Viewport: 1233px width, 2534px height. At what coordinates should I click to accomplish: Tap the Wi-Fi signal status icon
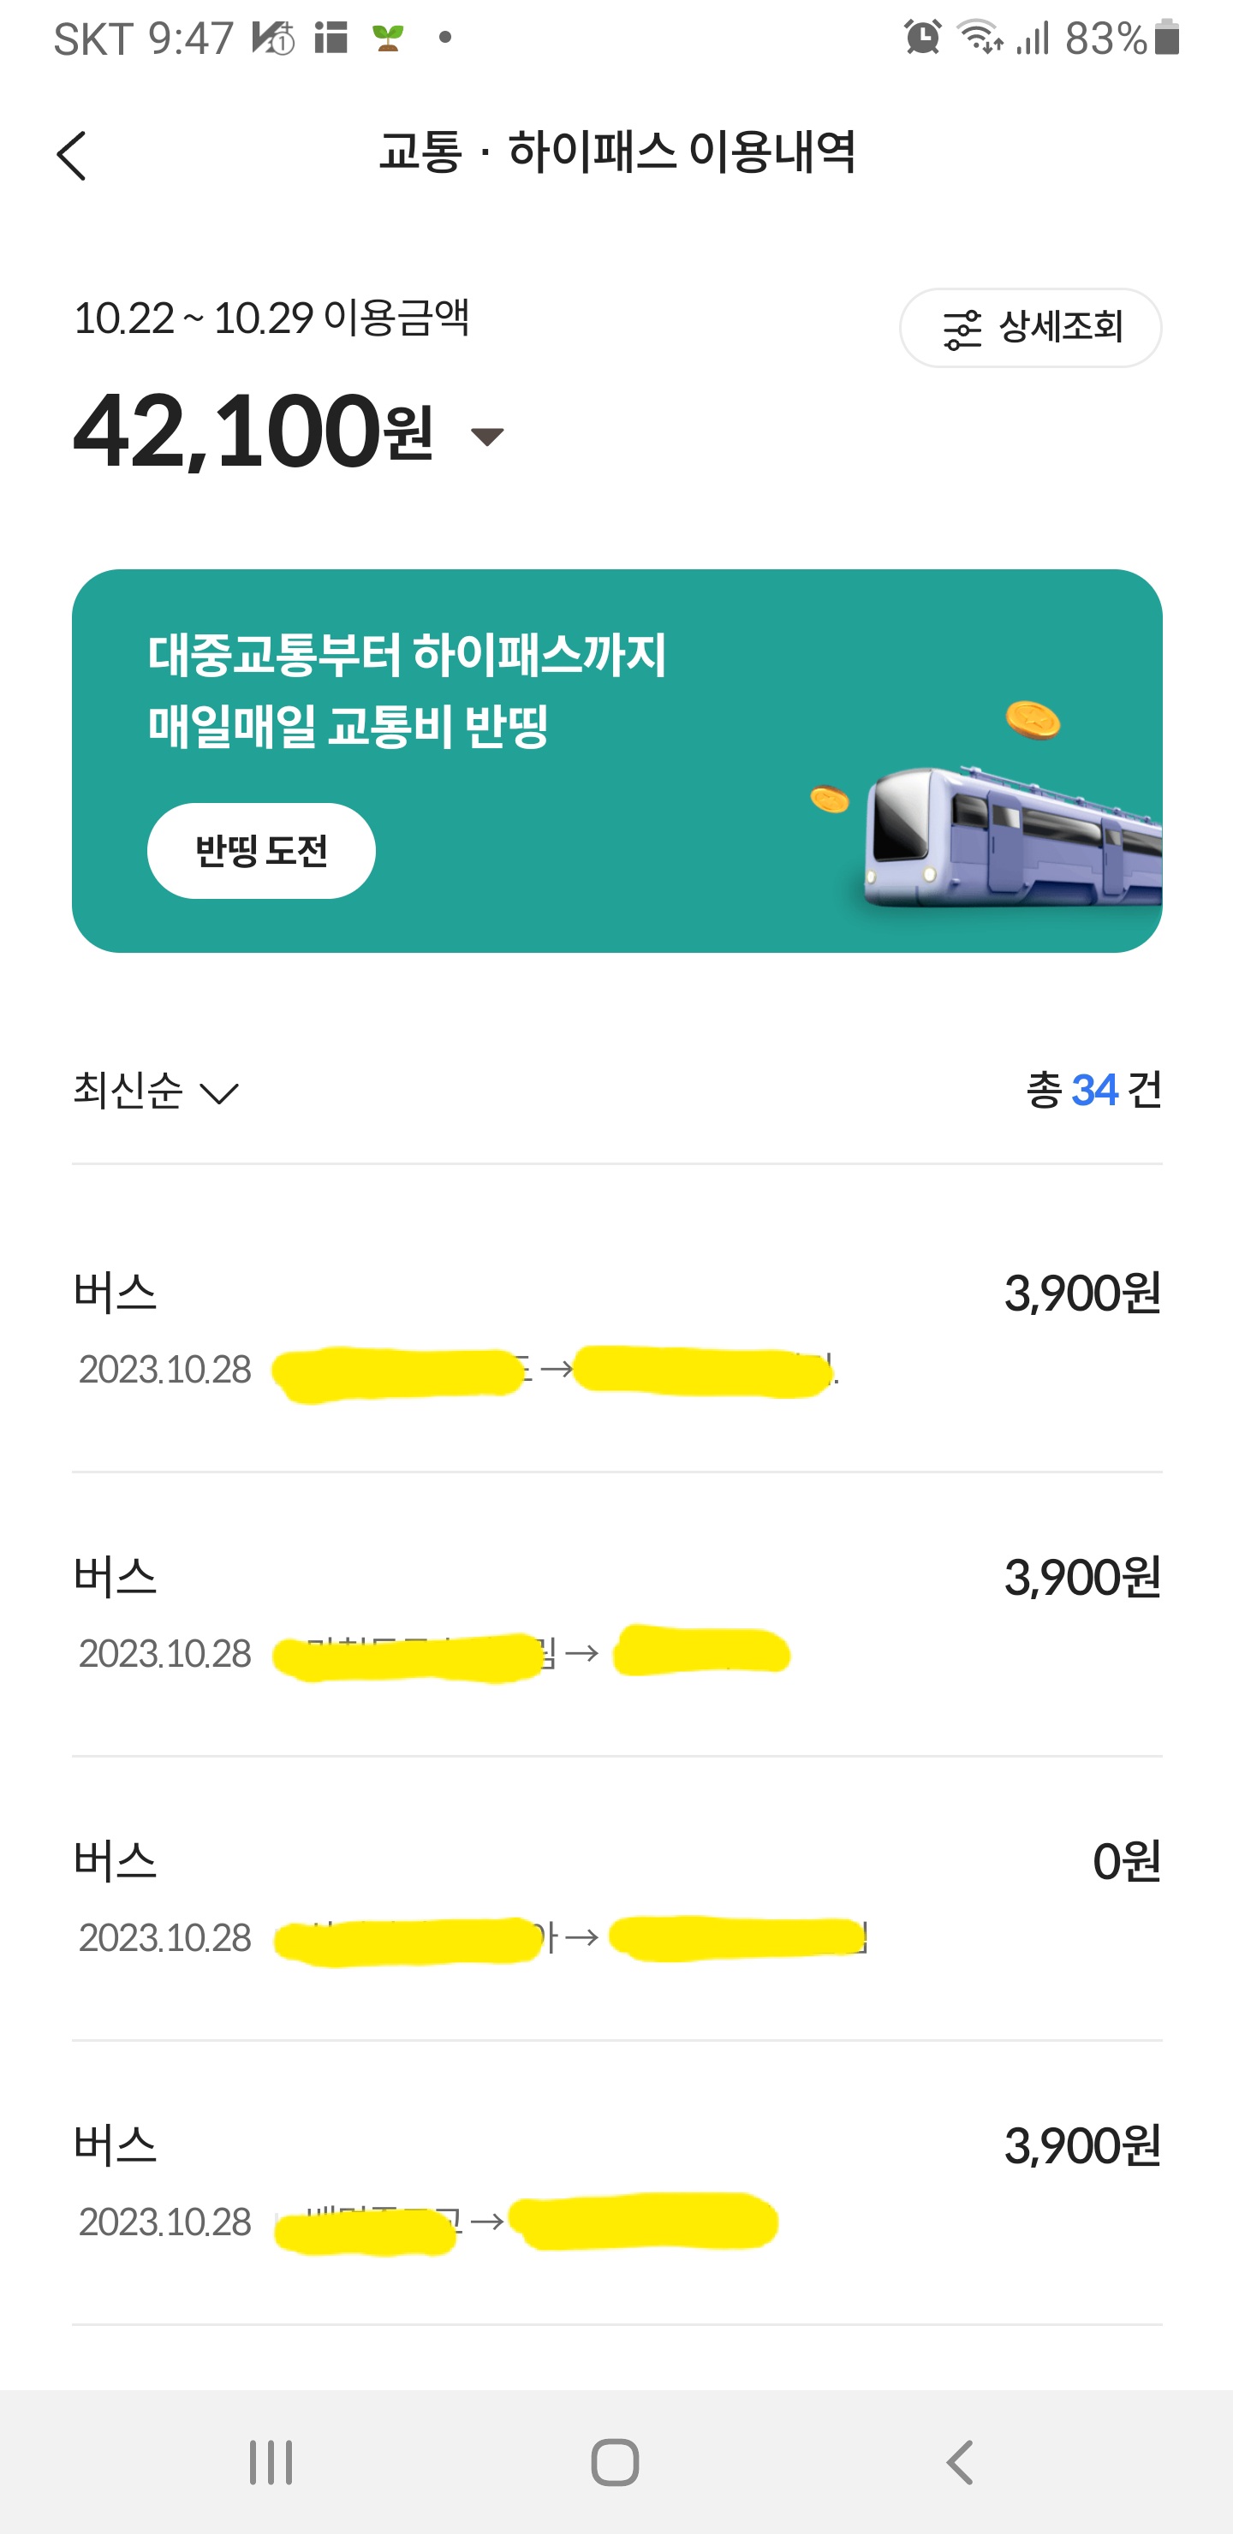point(980,39)
